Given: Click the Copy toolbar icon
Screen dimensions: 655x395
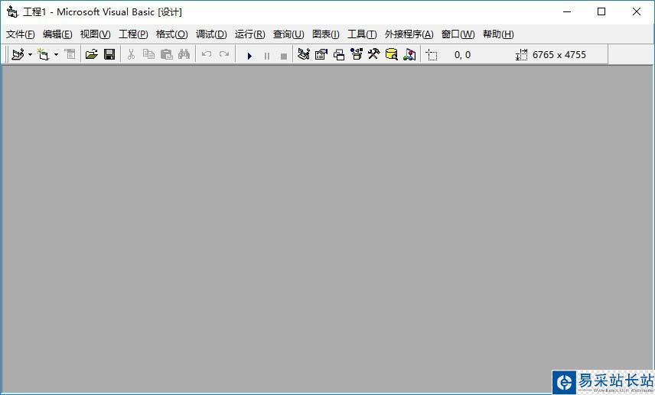Looking at the screenshot, I should (x=148, y=54).
